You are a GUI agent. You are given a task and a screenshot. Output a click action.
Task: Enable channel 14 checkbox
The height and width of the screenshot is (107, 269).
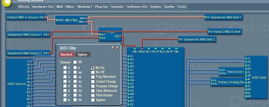point(75,90)
